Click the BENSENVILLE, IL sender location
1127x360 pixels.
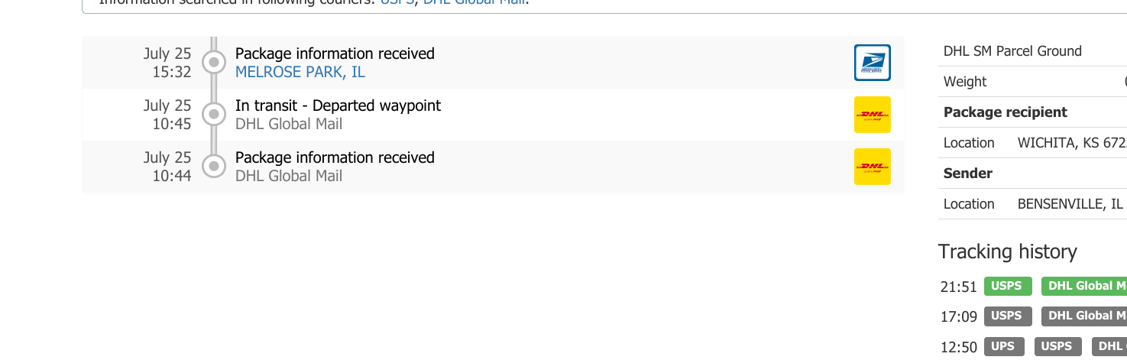coord(1070,204)
